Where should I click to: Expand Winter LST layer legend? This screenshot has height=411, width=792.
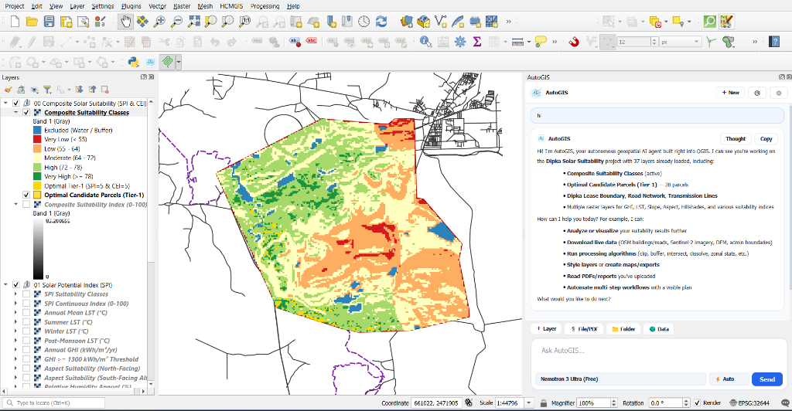(15, 331)
